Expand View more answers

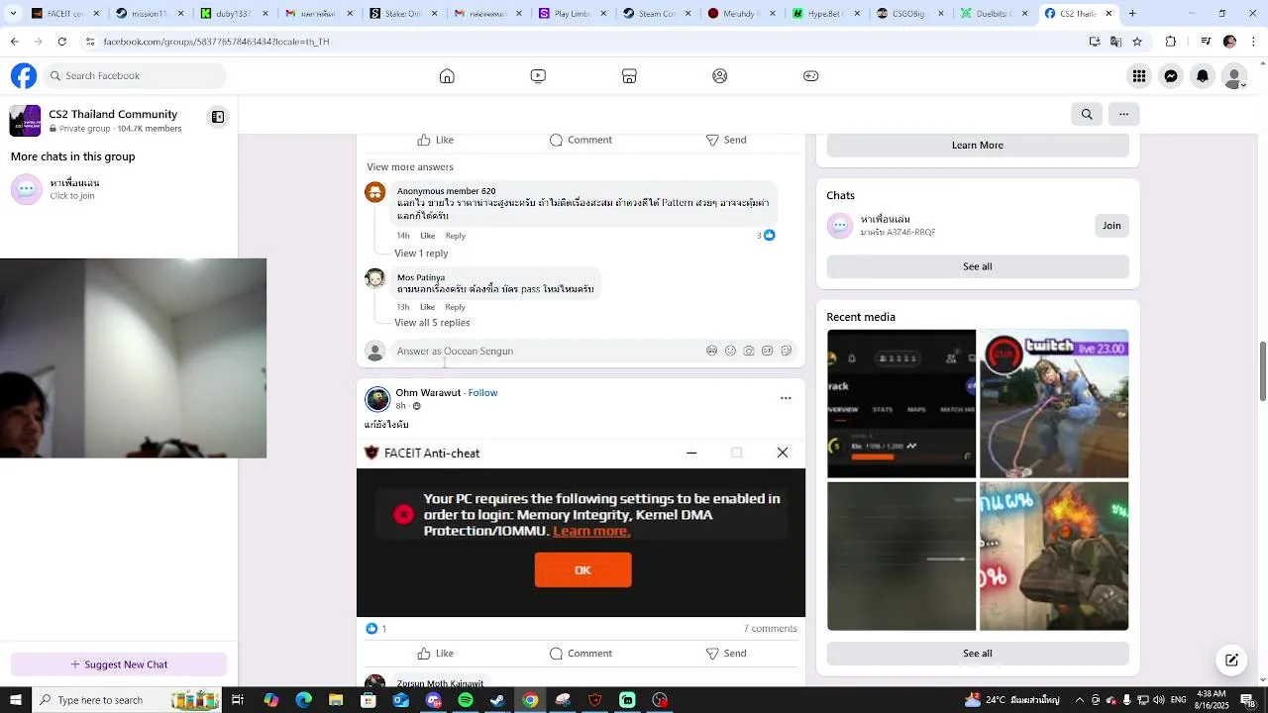(x=410, y=166)
